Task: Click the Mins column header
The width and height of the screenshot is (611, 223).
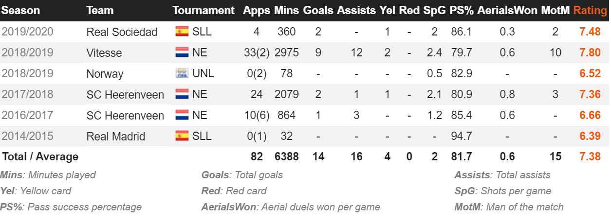Action: click(286, 10)
